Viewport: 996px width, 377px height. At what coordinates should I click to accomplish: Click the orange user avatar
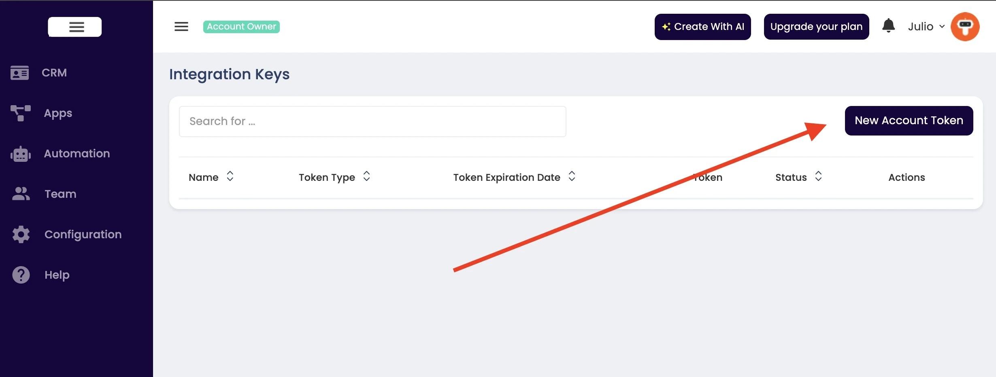pyautogui.click(x=965, y=27)
